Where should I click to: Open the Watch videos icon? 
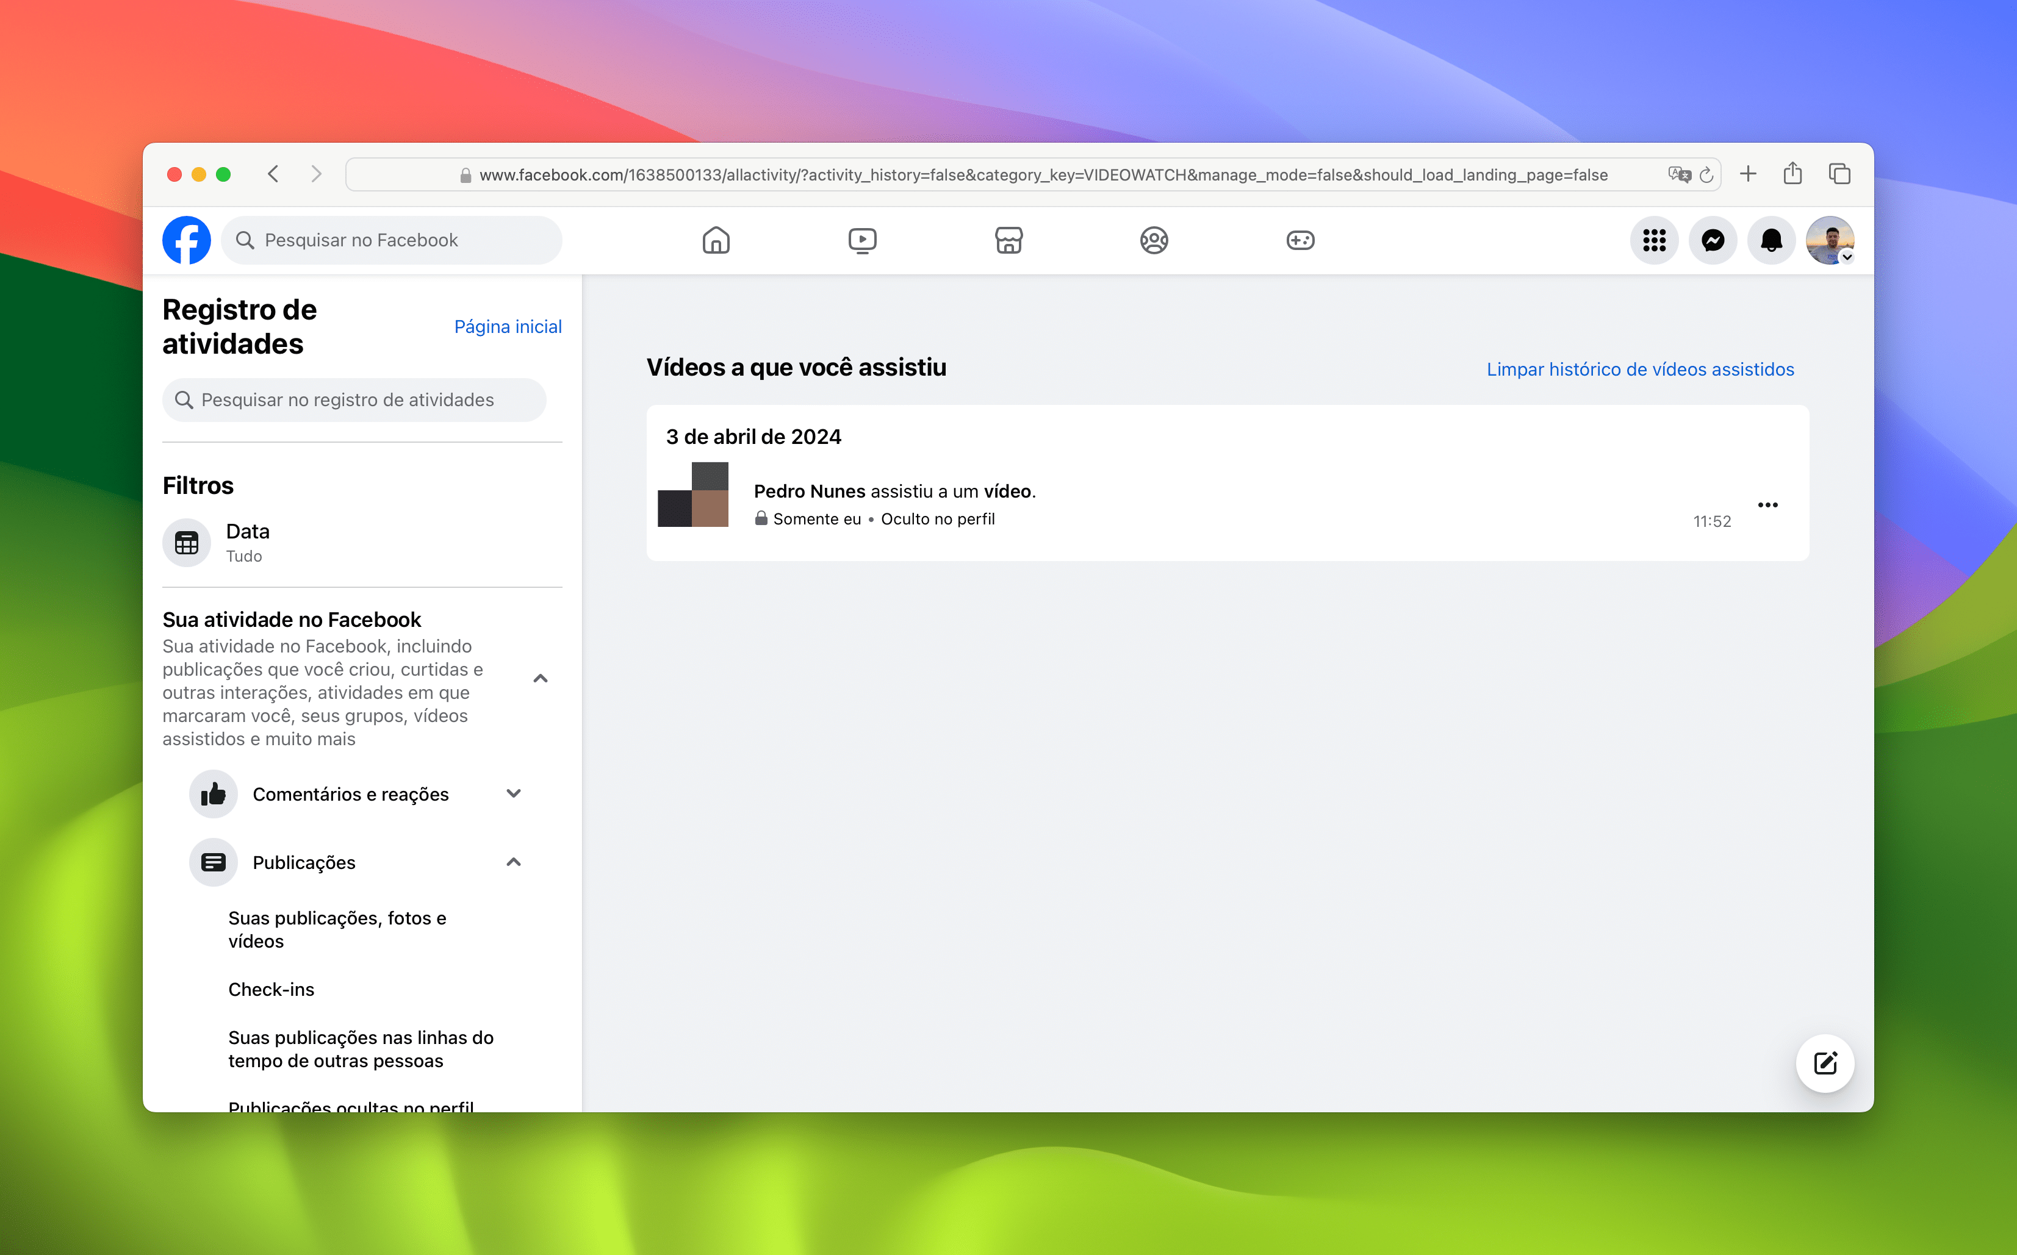[x=862, y=240]
